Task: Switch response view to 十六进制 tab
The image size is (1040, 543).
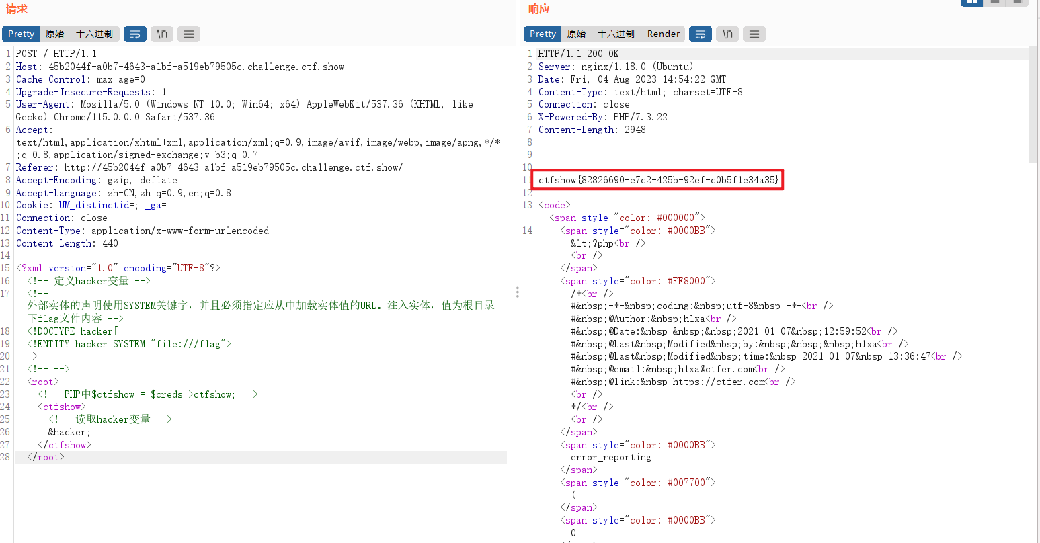Action: point(616,34)
